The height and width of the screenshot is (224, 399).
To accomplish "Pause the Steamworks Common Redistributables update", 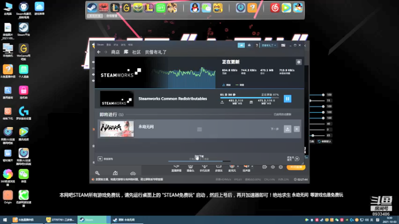I will click(287, 99).
